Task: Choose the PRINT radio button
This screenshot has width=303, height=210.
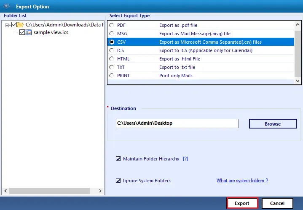Action: pyautogui.click(x=112, y=76)
